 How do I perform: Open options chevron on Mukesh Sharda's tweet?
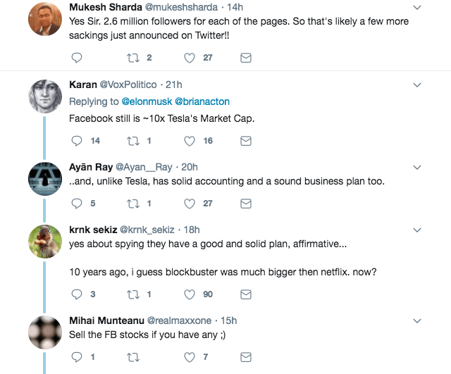[x=416, y=7]
